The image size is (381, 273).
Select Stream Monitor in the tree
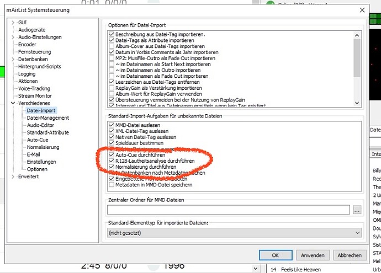(35, 96)
